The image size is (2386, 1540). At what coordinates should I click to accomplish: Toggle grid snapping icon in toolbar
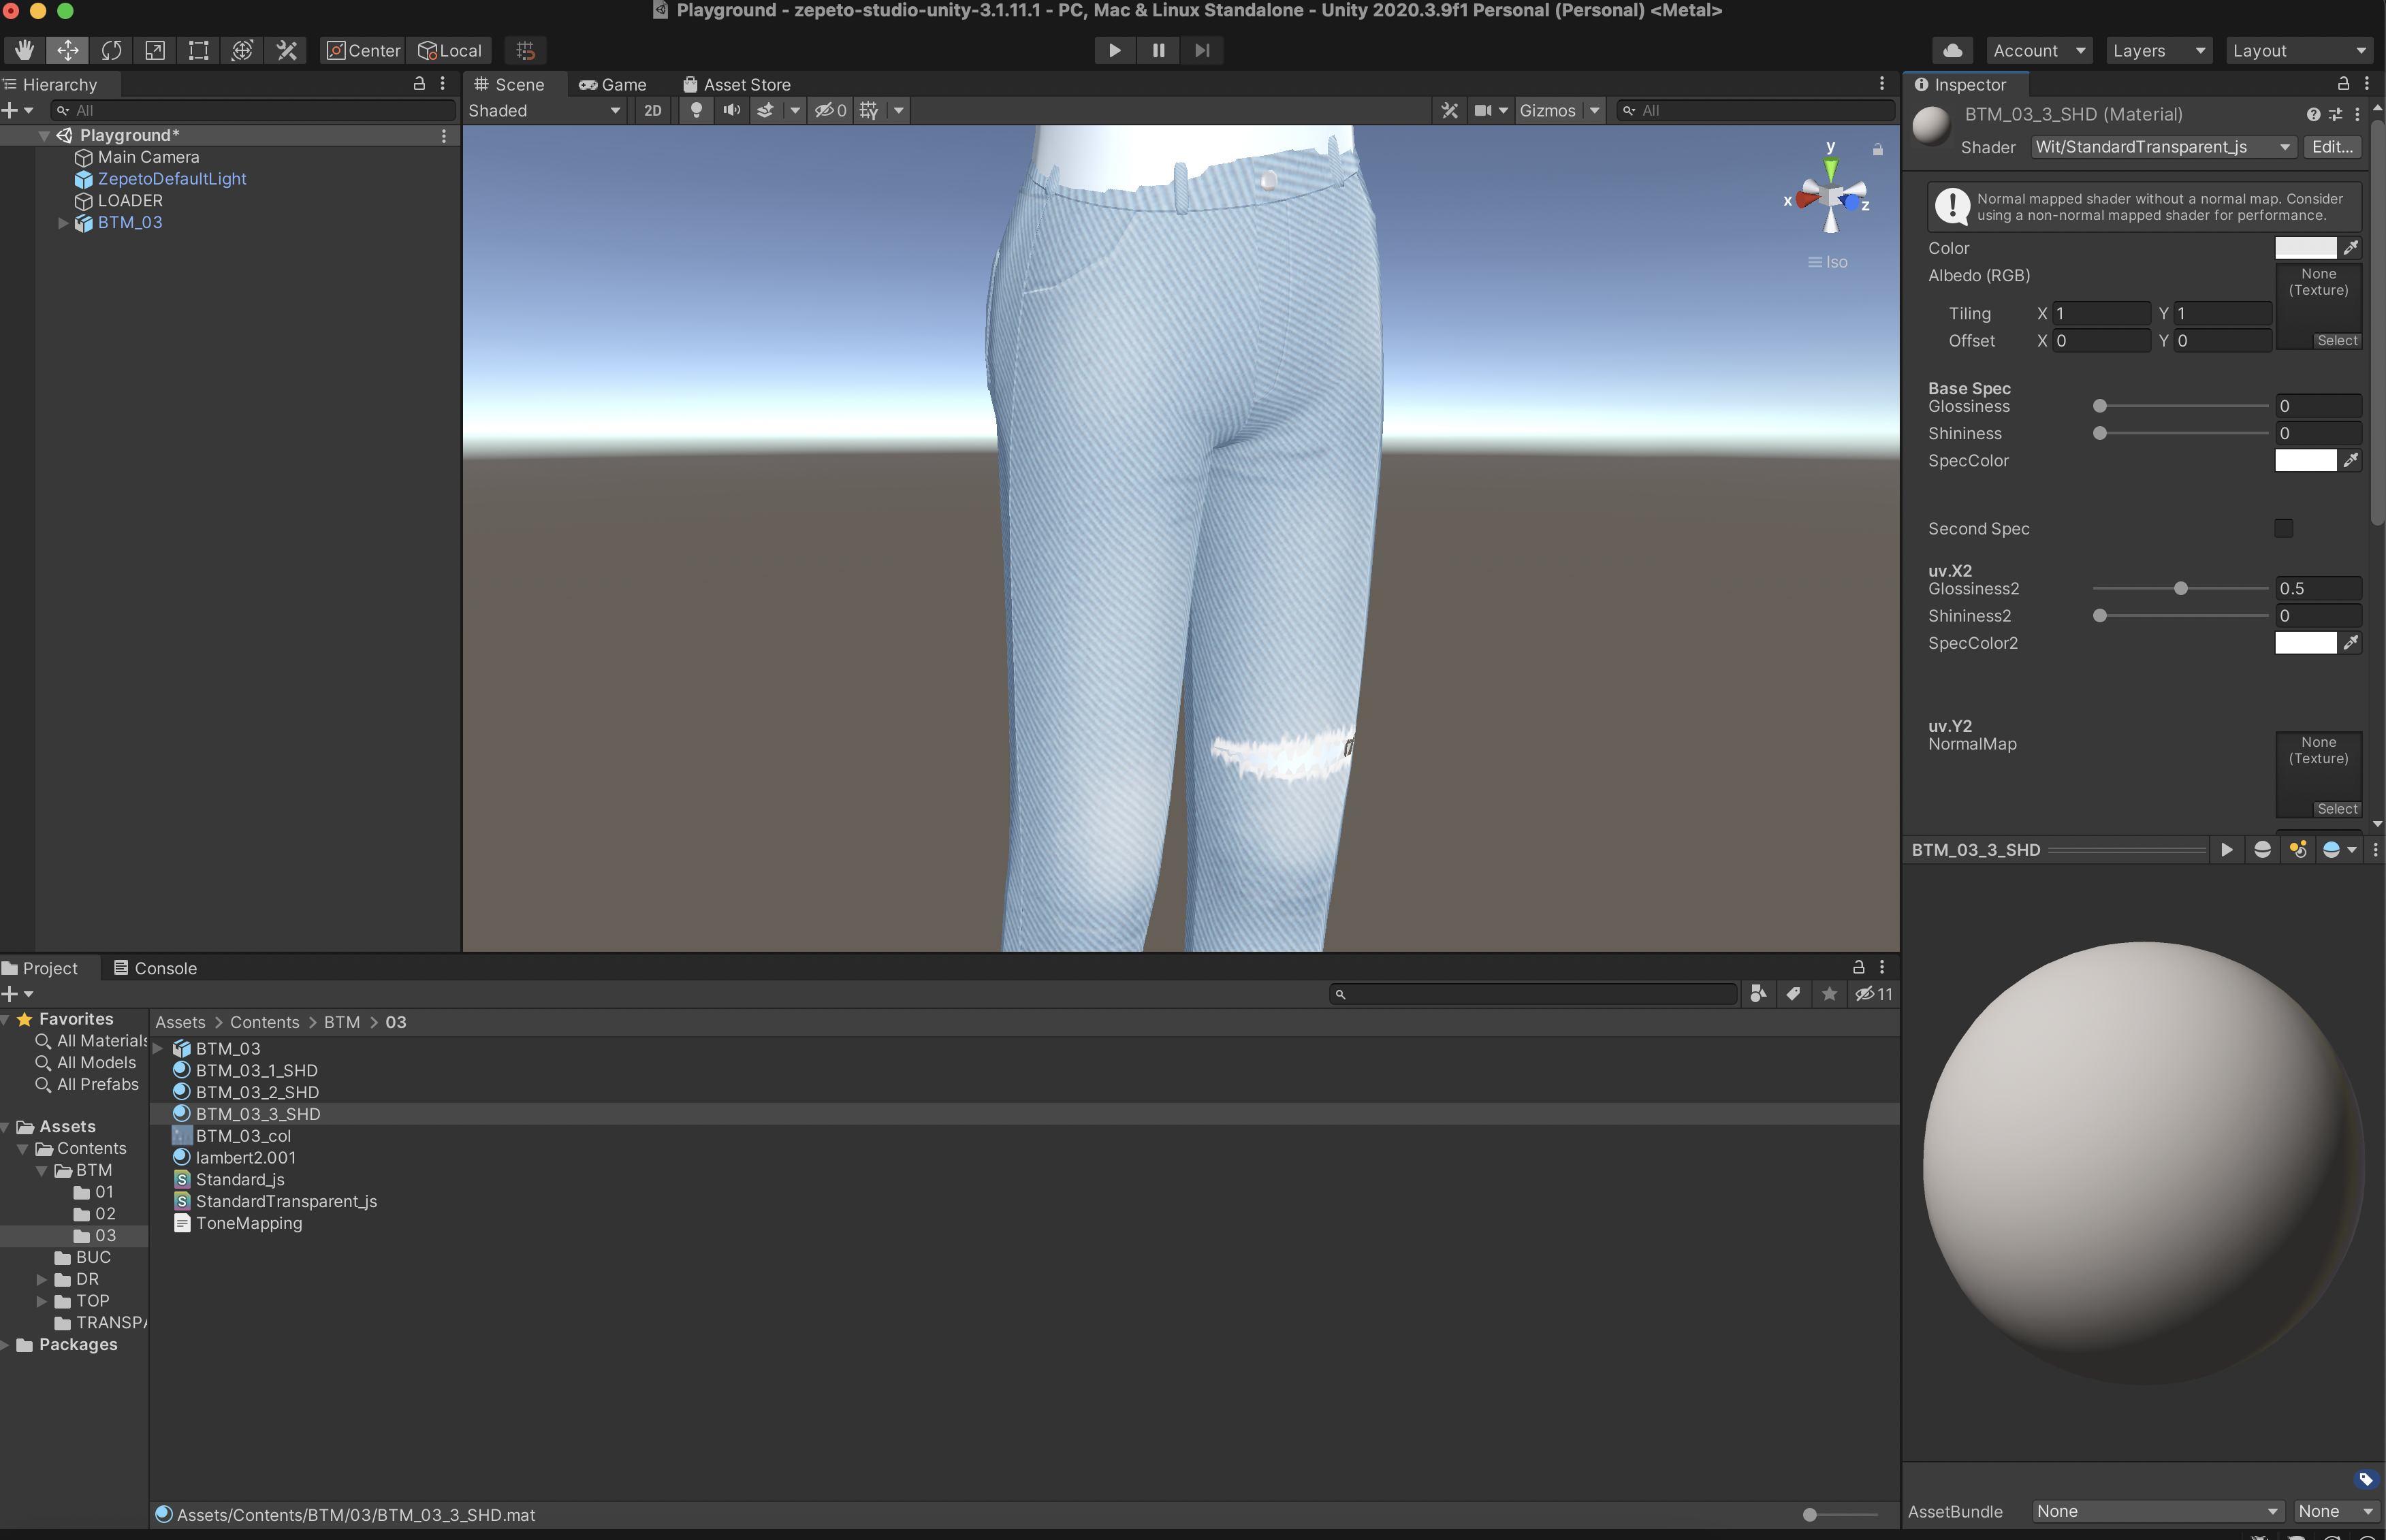(526, 50)
